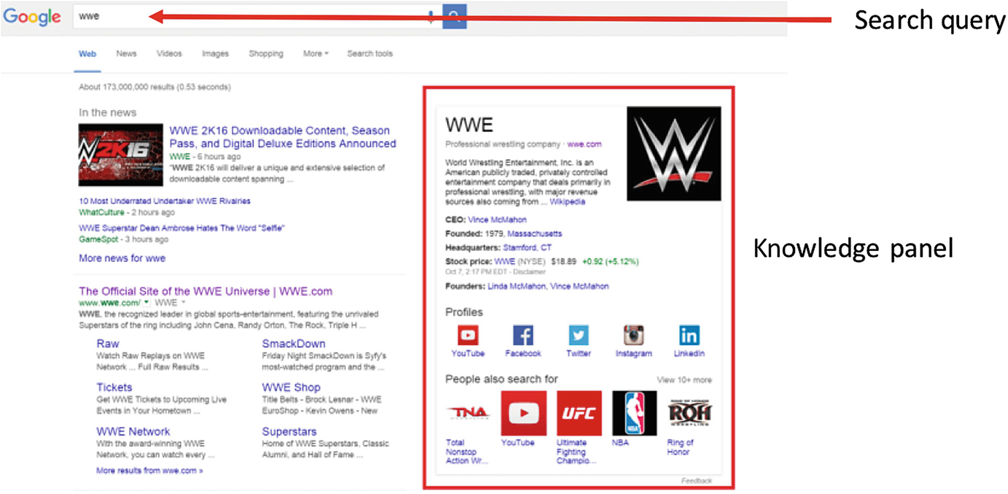
Task: Open 10 Most Underrated Undertaker WWE Rivalries
Action: point(165,201)
